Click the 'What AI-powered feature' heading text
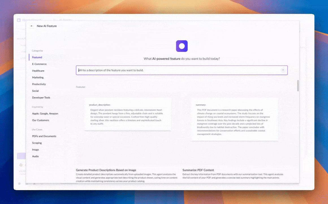 click(182, 59)
